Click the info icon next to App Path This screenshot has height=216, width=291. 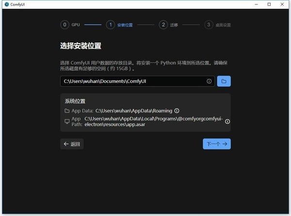pyautogui.click(x=227, y=122)
